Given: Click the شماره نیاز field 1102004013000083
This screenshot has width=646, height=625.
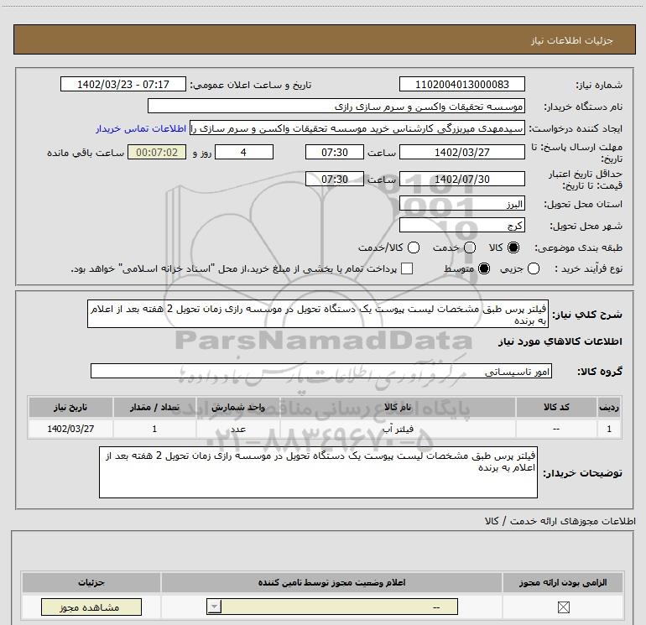Looking at the screenshot, I should pyautogui.click(x=461, y=84).
